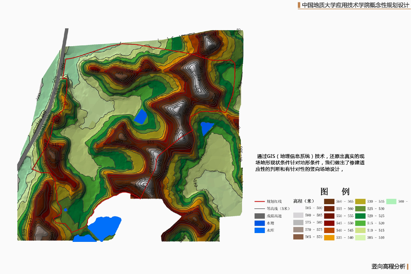Click the 520 - 525 elevation label
The width and height of the screenshot is (411, 274).
point(376,216)
